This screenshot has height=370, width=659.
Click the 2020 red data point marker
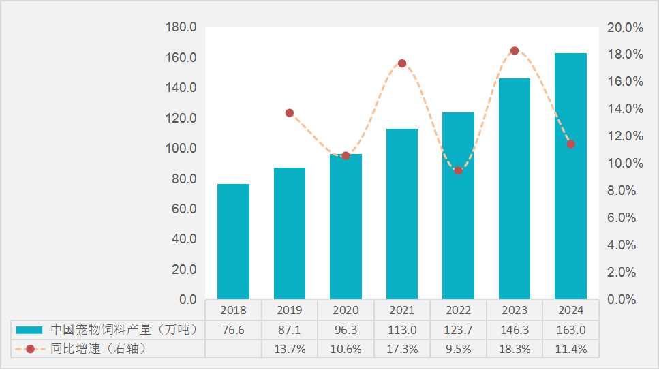[346, 156]
